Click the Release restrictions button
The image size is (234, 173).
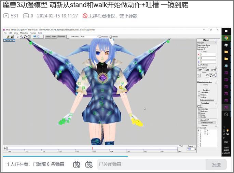point(207,100)
